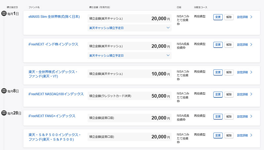Click the 20,000 円 amount for FANG+

tap(161, 118)
